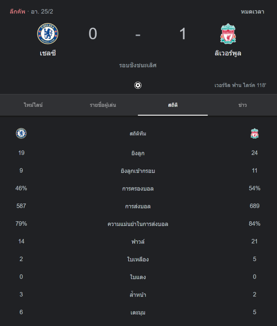Click the small Liverpool crest in team stats
Image resolution: width=277 pixels, height=326 pixels.
pos(254,133)
